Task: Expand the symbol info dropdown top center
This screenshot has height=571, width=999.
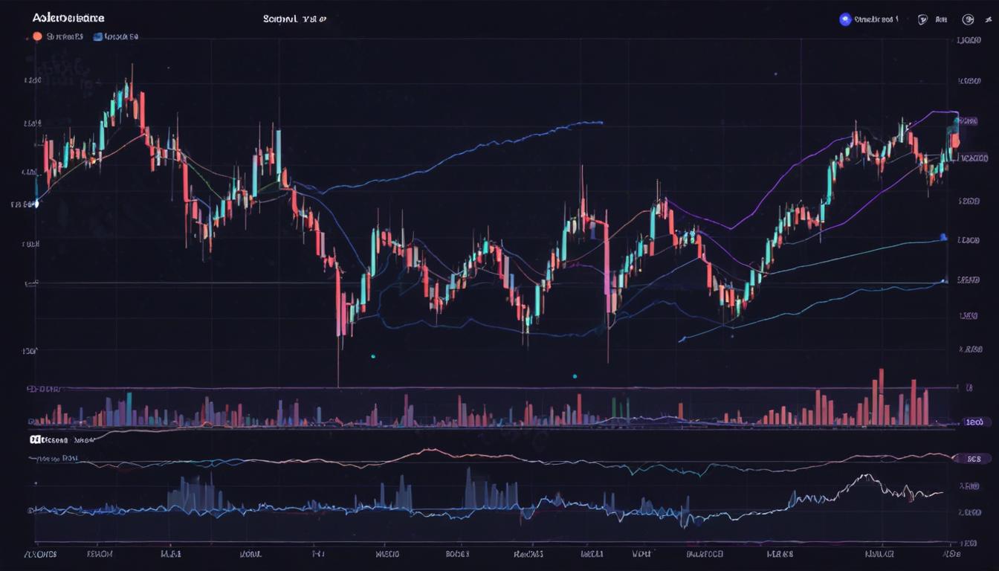Action: 294,18
